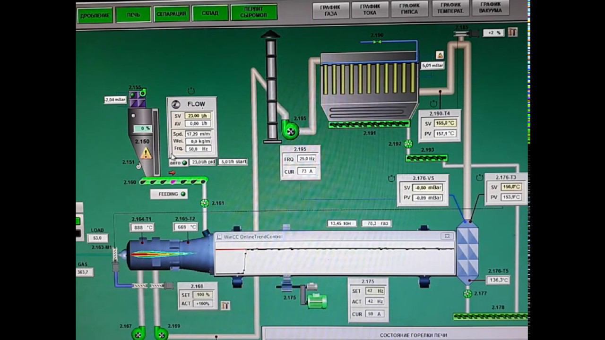
Task: Switch to the ПЕЧЬ screen
Action: click(x=133, y=15)
